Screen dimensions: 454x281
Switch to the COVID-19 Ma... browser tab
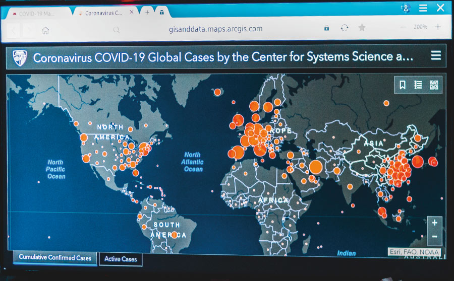[x=38, y=13]
